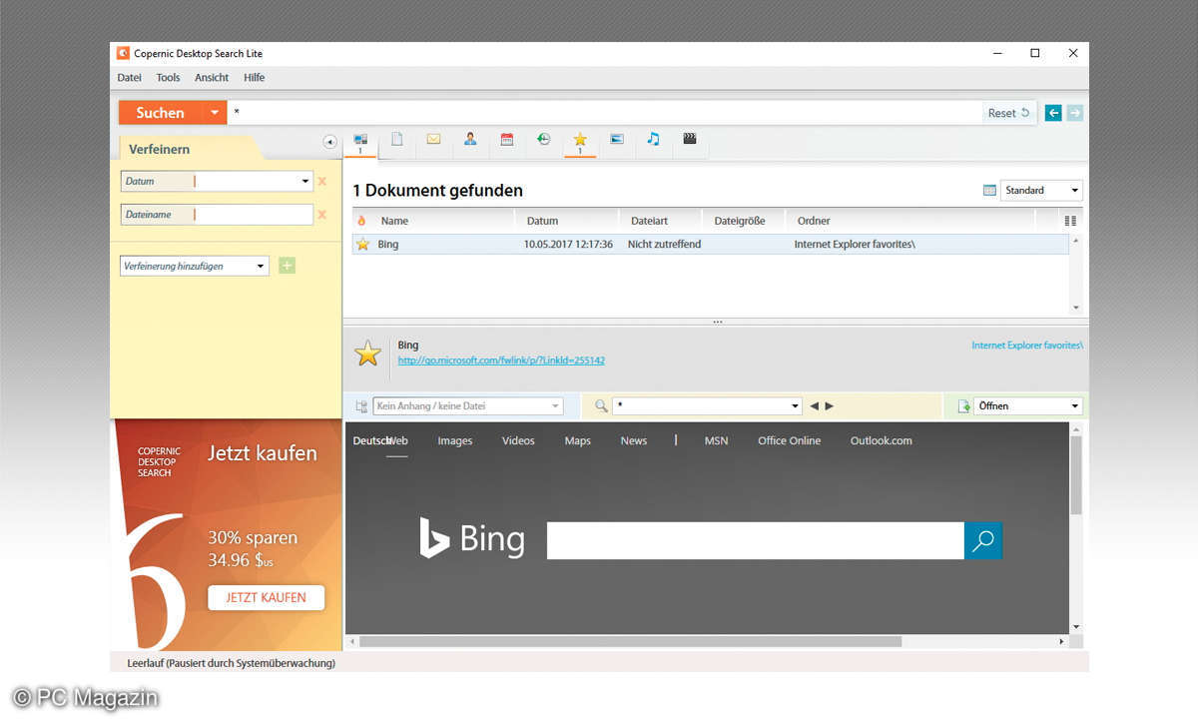The width and height of the screenshot is (1198, 719).
Task: Switch to Maps tab in Bing preview
Action: click(x=577, y=440)
